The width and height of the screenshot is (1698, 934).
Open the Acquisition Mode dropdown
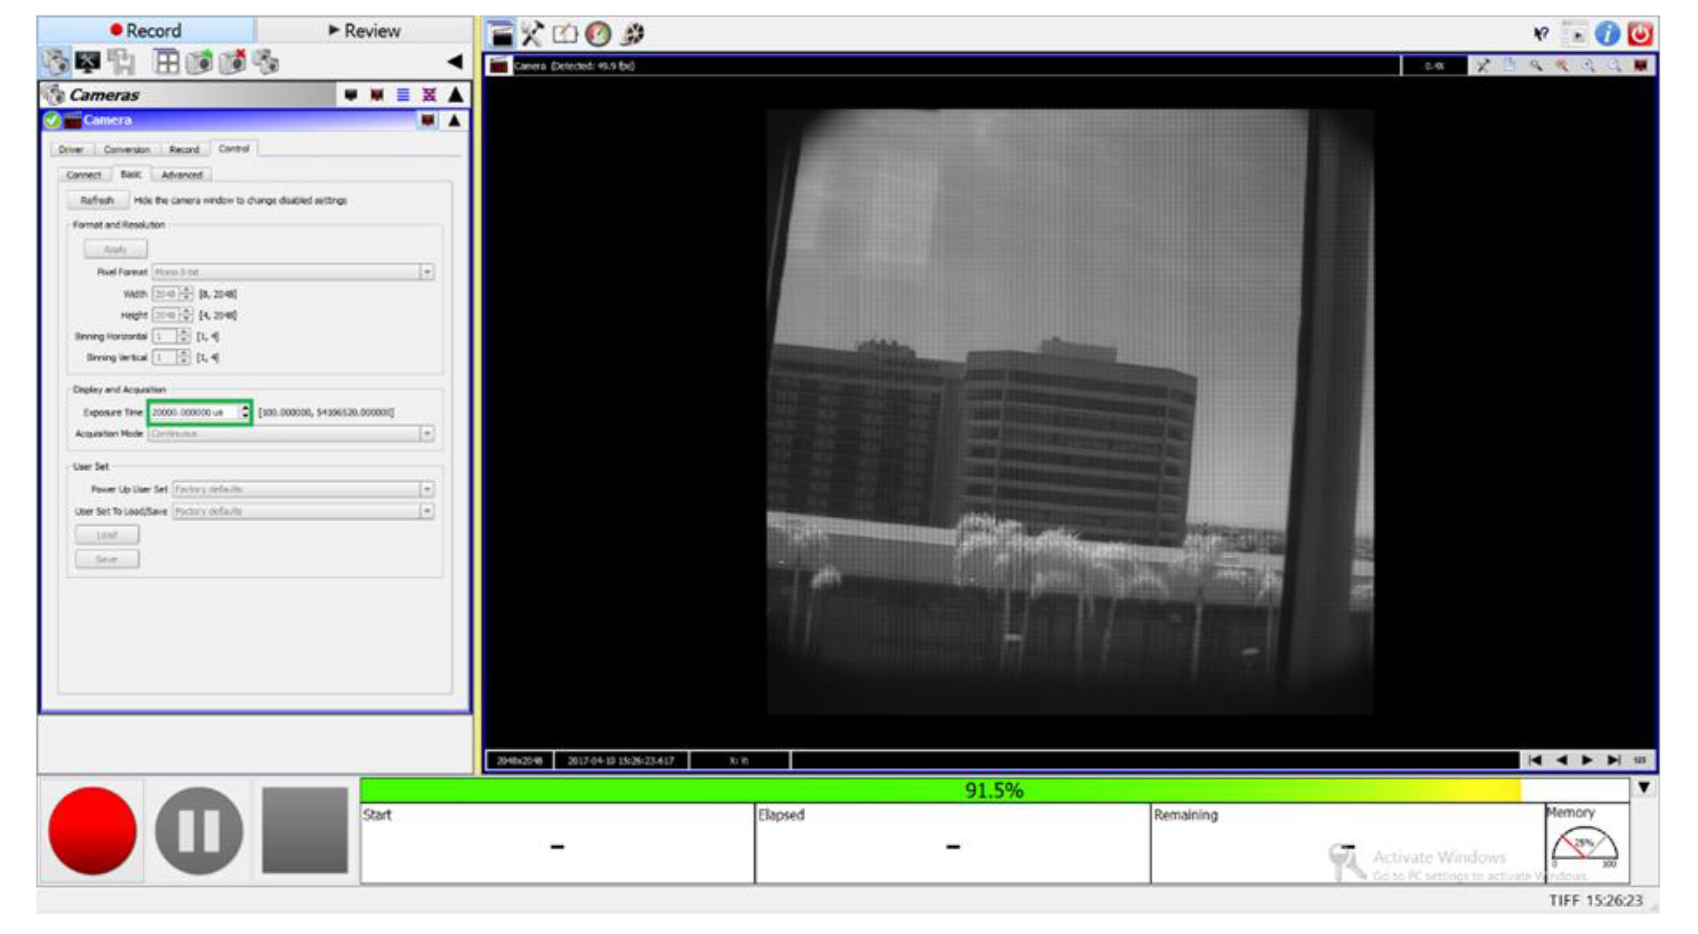tap(426, 433)
